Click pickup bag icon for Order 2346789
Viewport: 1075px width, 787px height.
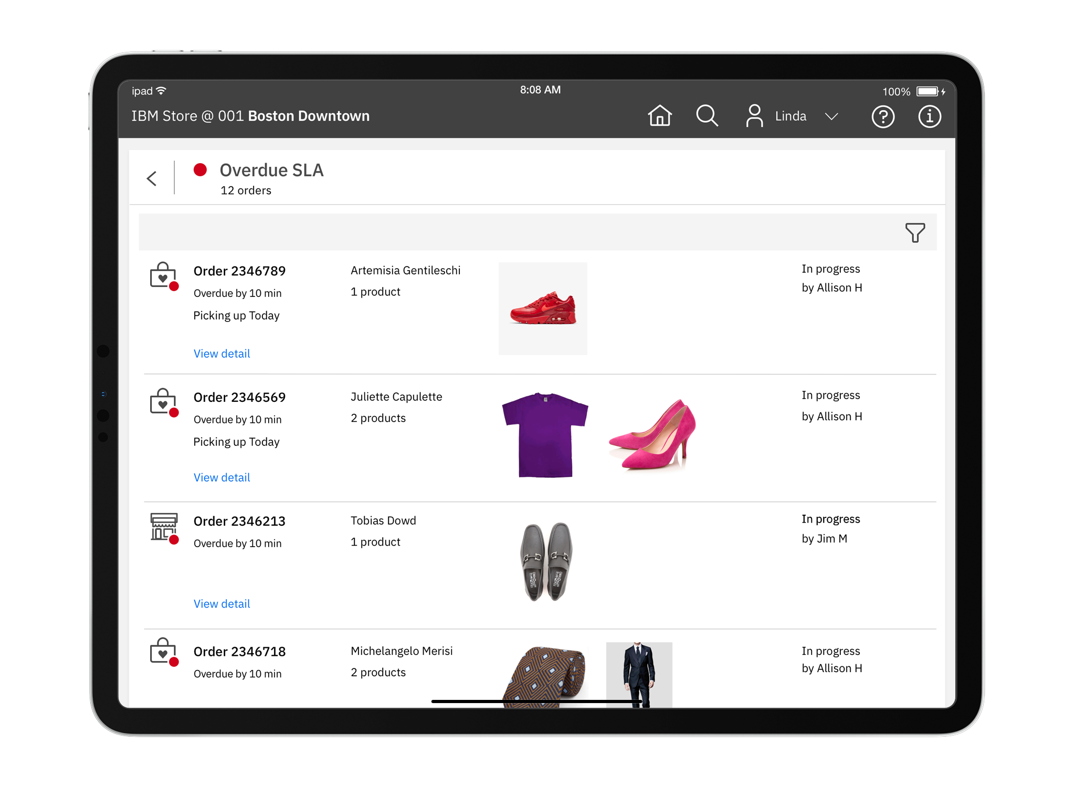point(163,275)
